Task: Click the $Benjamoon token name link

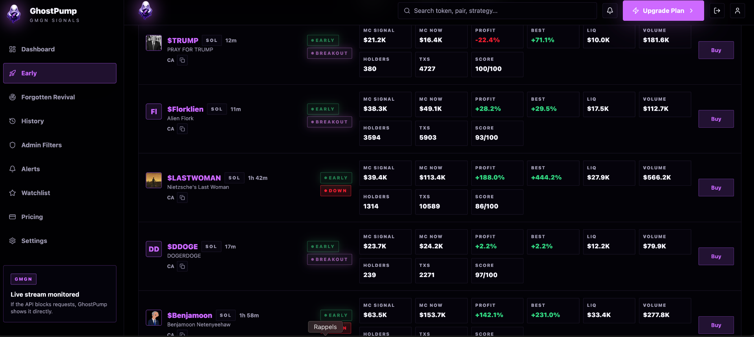Action: [189, 315]
